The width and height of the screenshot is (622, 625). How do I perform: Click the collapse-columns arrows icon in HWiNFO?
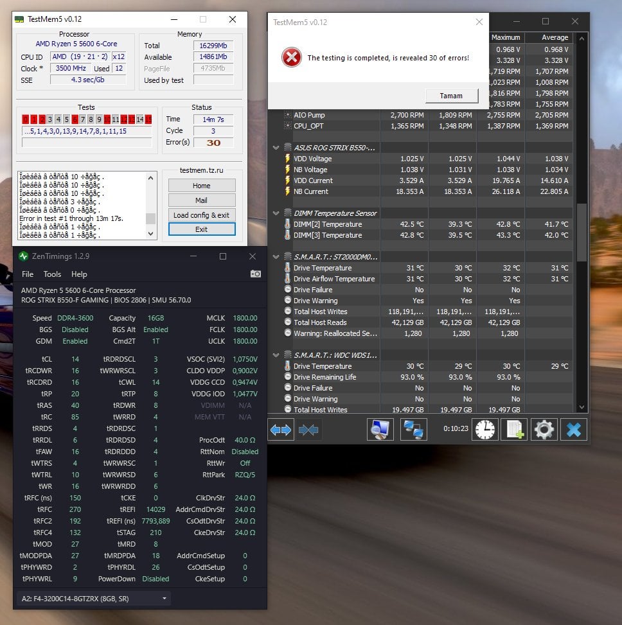[x=308, y=430]
